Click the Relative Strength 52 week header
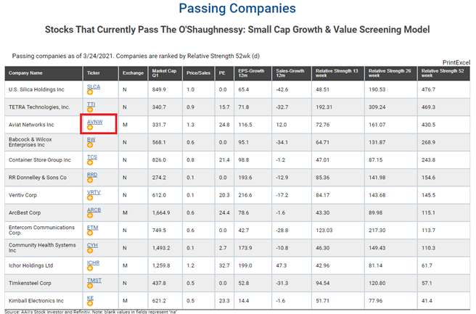 [444, 73]
